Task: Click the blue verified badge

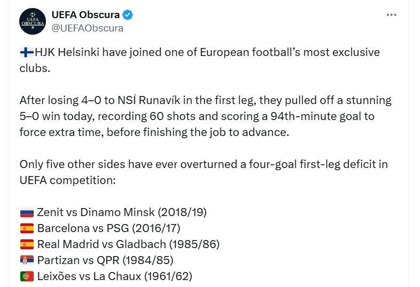Action: 128,15
